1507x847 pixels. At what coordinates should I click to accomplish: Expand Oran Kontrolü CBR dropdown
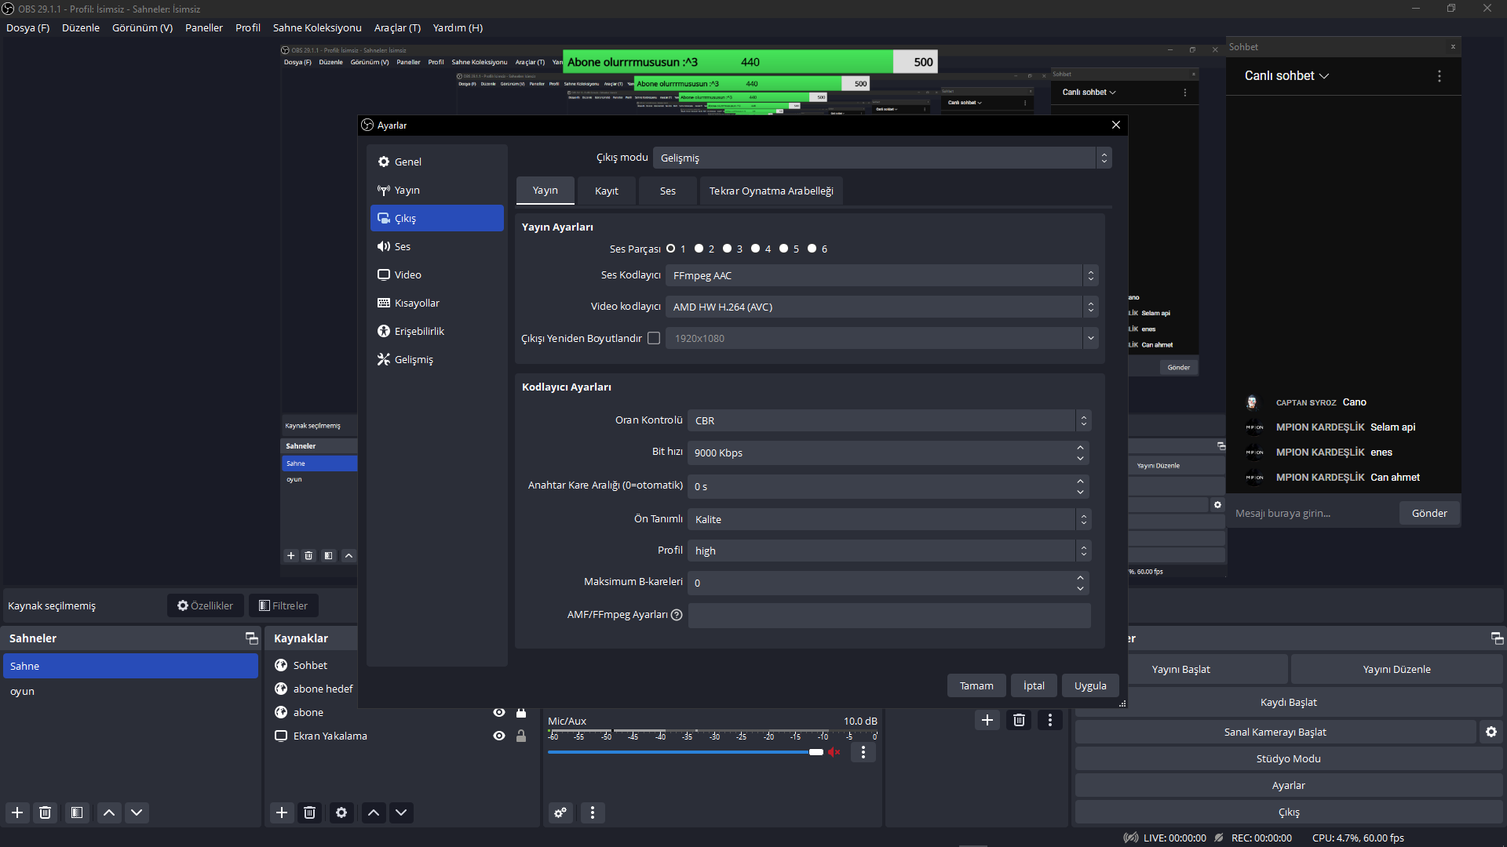[889, 420]
